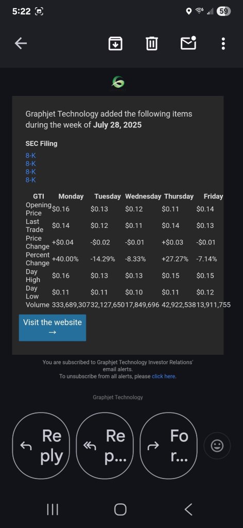Open the second 8-K filing link
Viewport: 243px width, 528px height.
tap(30, 163)
